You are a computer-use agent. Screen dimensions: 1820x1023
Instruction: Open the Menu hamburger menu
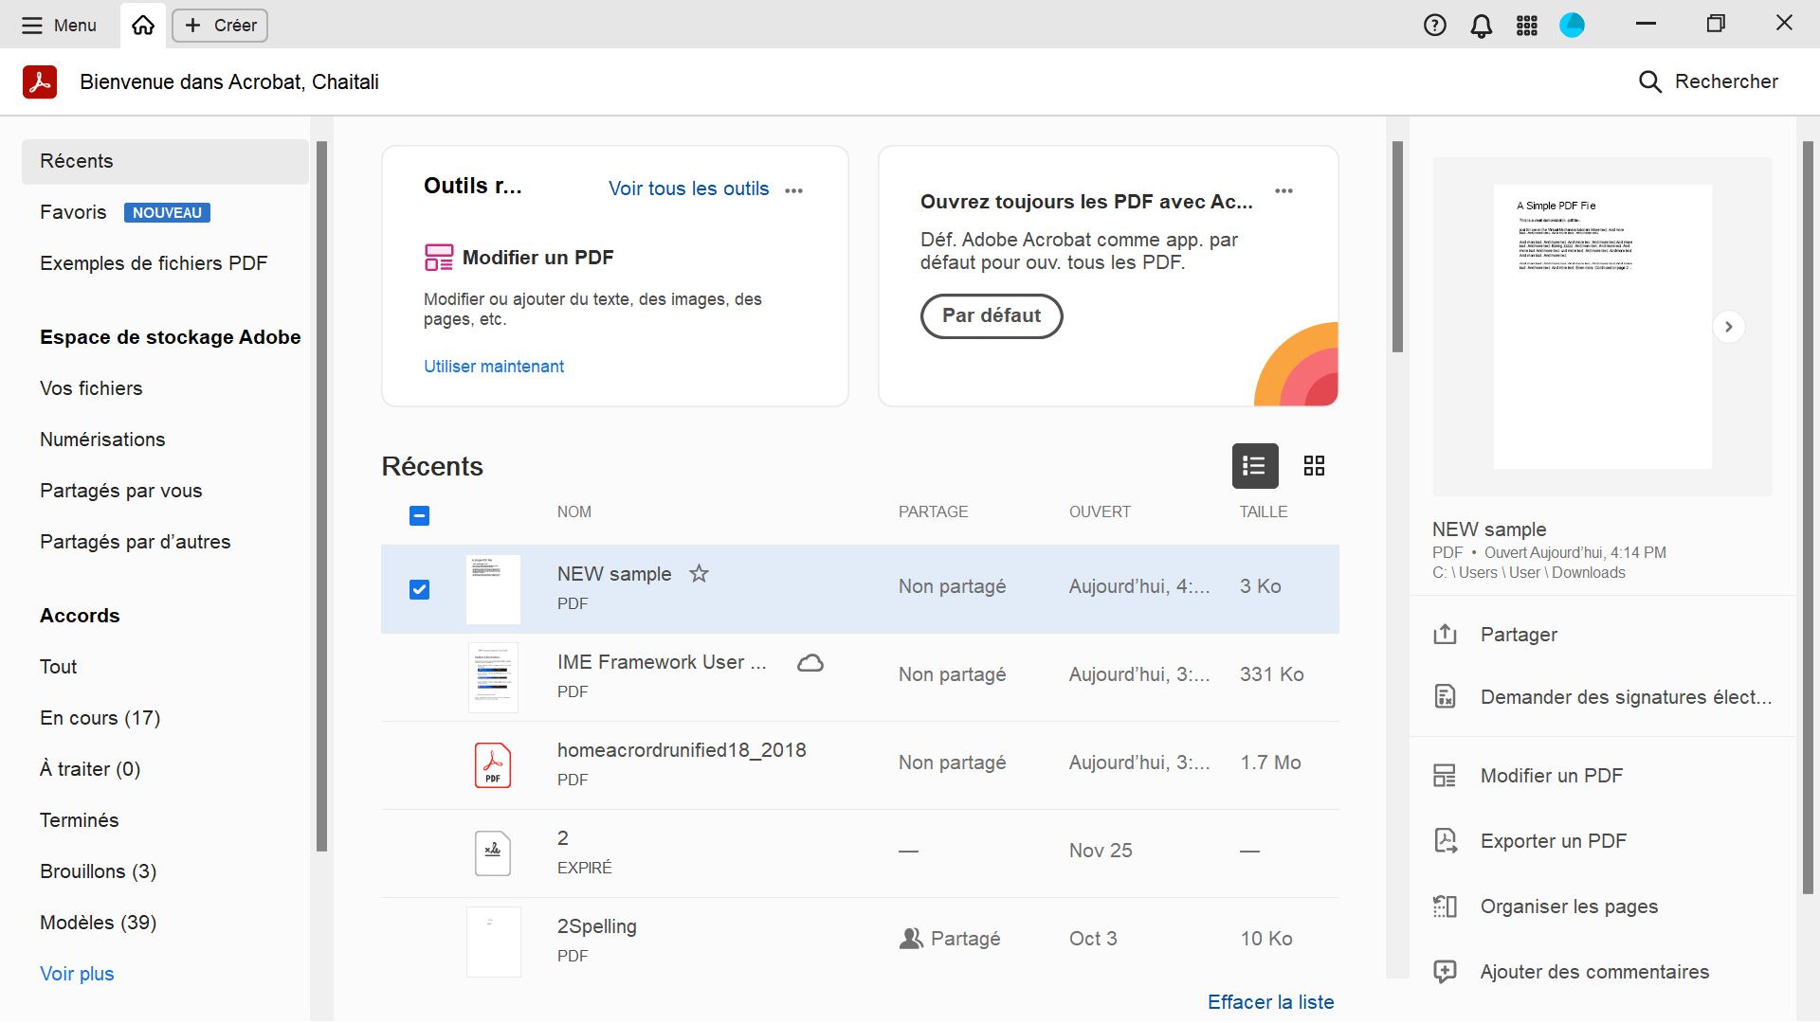(x=59, y=26)
